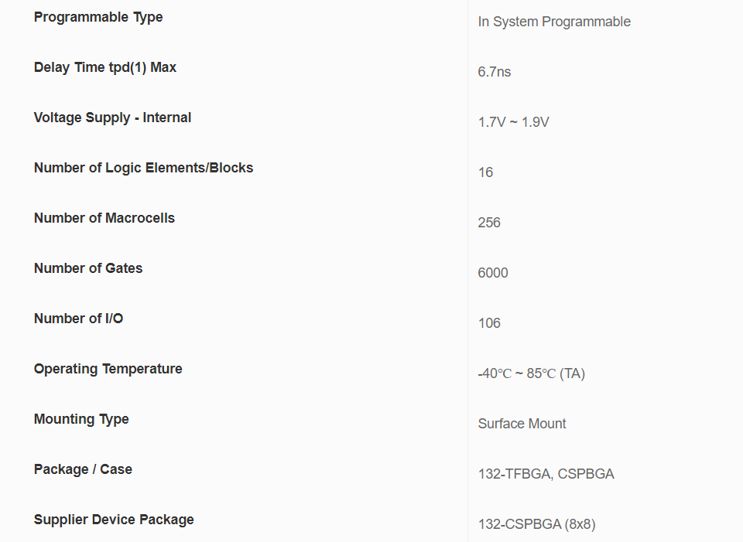Click the Operating Temperature label

(x=108, y=369)
